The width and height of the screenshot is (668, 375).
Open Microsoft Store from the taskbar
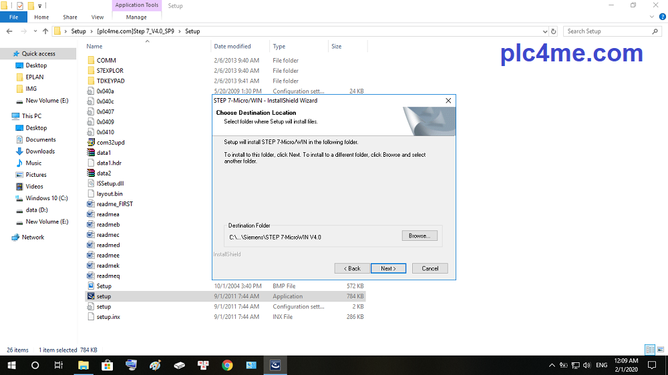pyautogui.click(x=107, y=365)
